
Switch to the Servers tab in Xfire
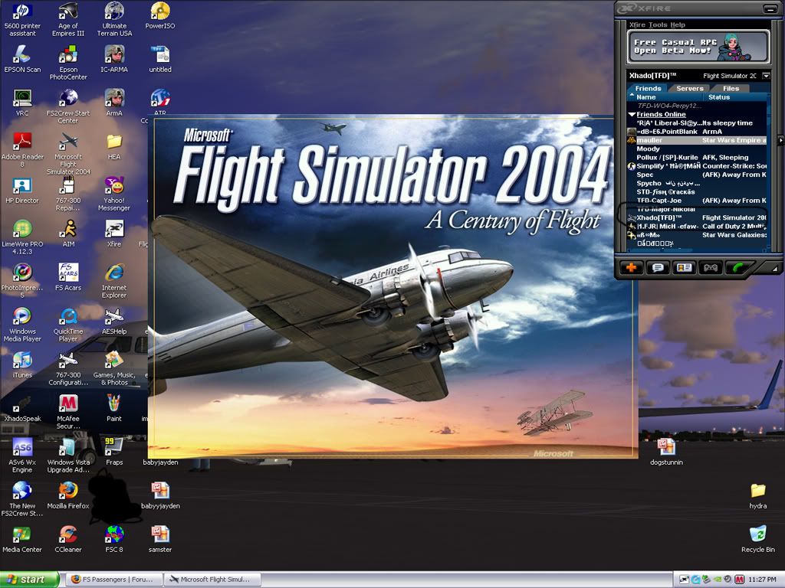[689, 89]
